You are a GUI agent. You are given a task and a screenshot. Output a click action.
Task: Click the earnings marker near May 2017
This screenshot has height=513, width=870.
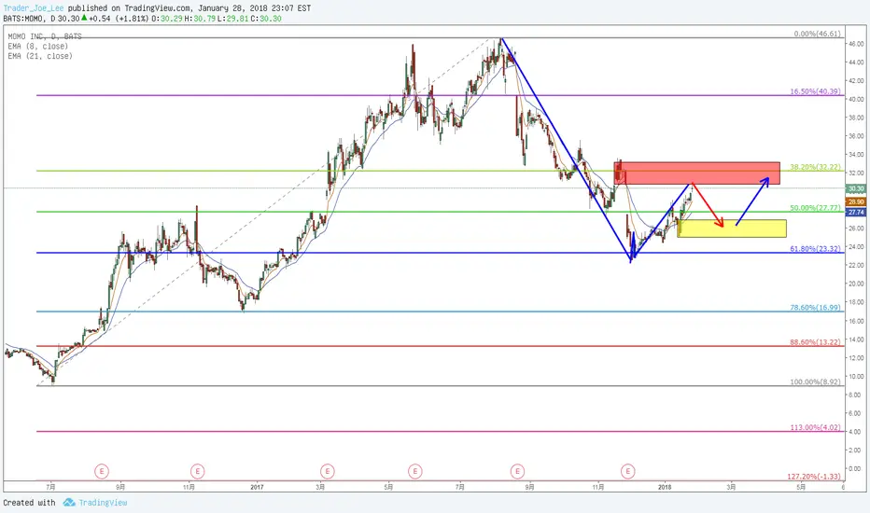click(415, 471)
